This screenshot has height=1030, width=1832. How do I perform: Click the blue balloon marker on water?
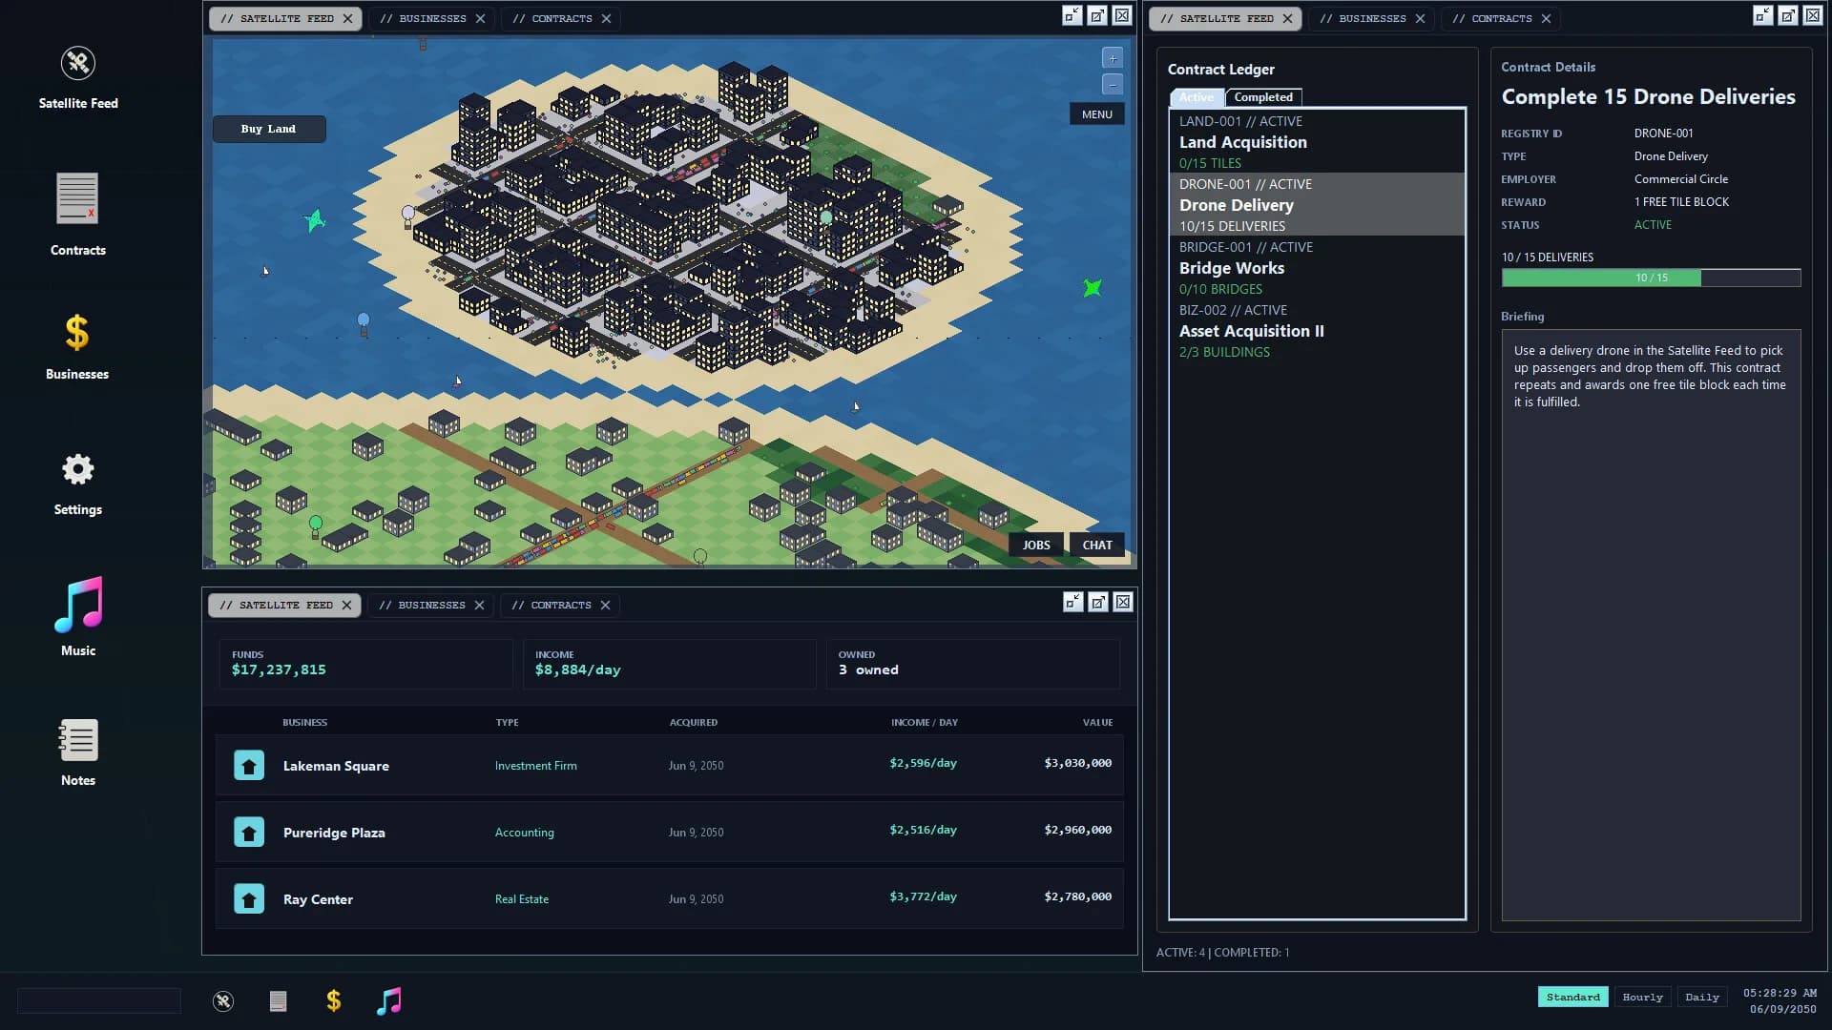point(364,323)
